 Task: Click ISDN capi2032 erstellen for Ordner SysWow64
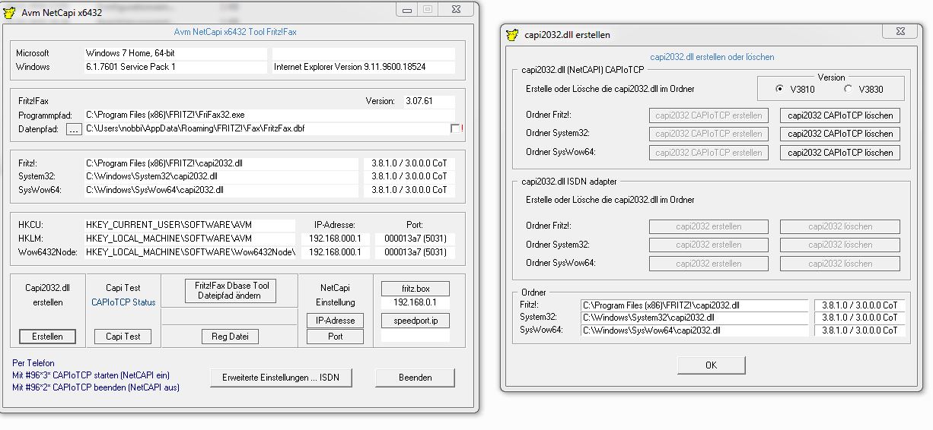[709, 264]
